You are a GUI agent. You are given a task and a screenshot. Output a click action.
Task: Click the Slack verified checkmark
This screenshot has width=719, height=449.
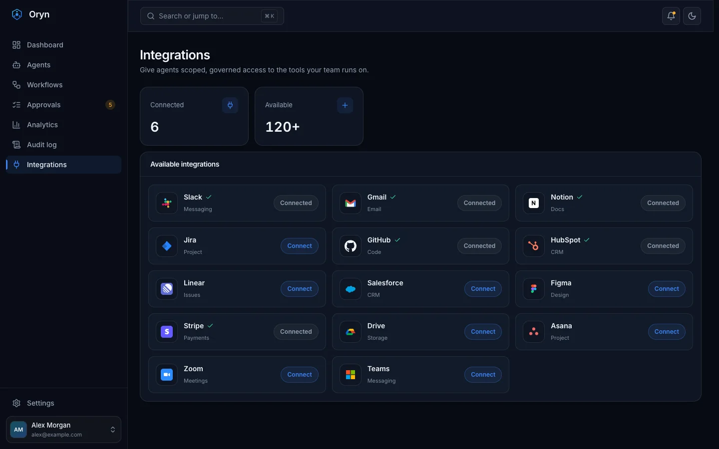[209, 197]
